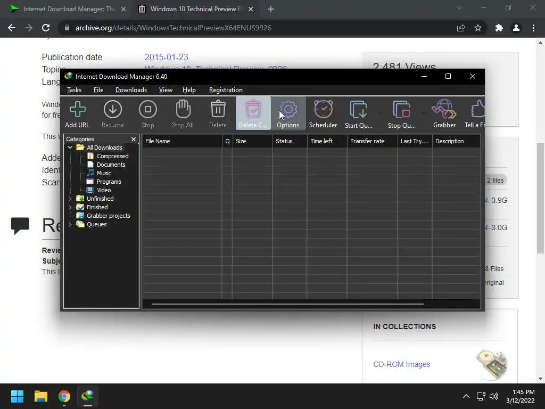545x409 pixels.
Task: Open Stop Queue dropdown arrow
Action: 423,113
